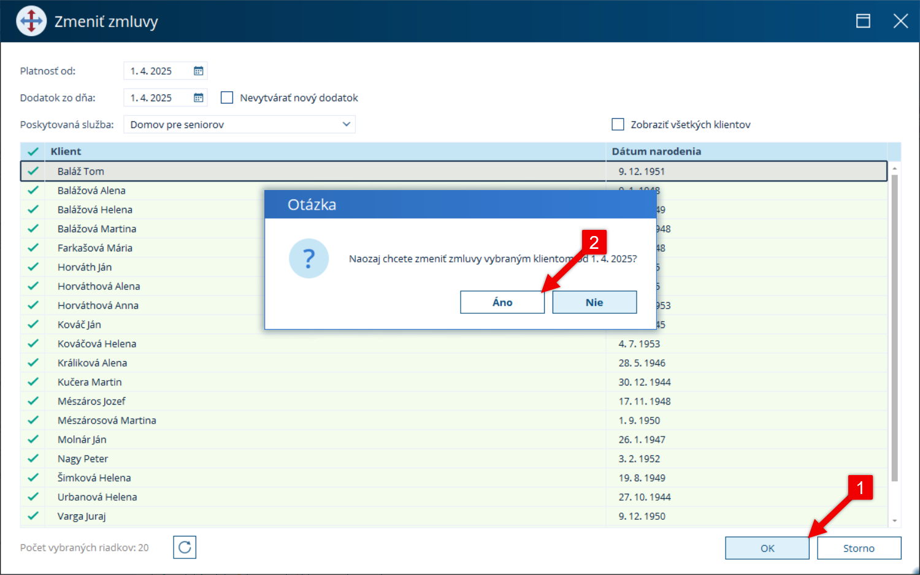Viewport: 920px width, 575px height.
Task: Enable Zobraziť všetkých klientov checkbox
Action: [618, 124]
